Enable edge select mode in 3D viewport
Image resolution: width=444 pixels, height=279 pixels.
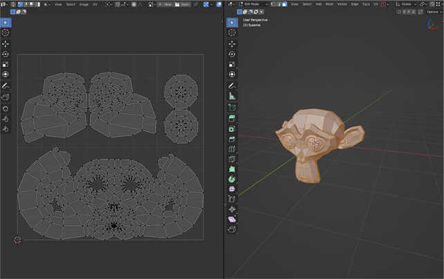[279, 4]
